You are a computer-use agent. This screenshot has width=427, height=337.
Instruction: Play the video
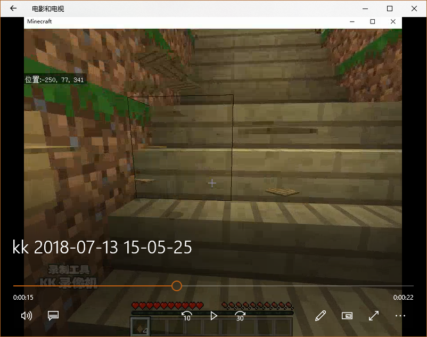tap(214, 316)
